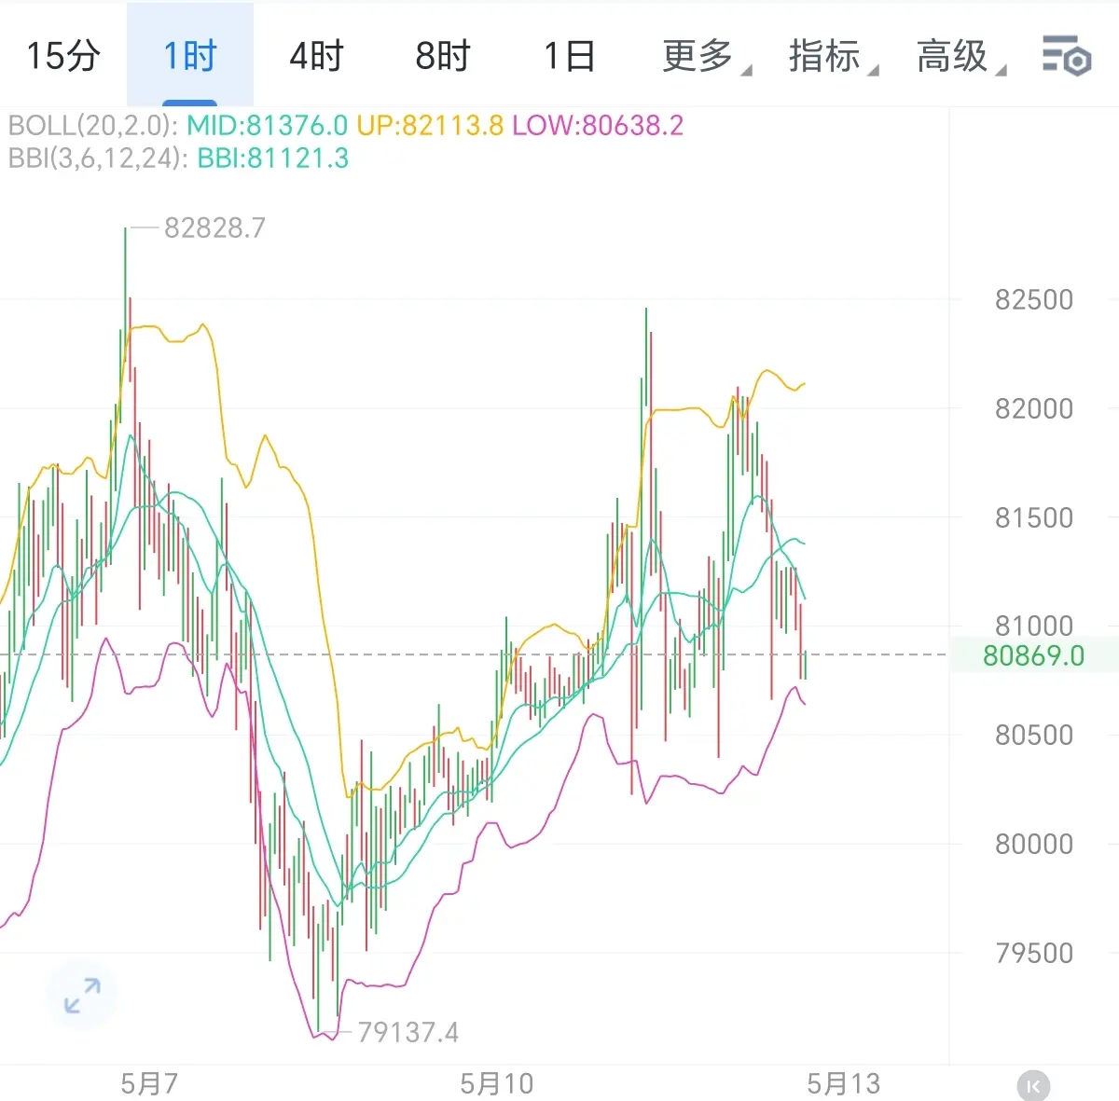Tap the MID:81376.0 value

[268, 125]
